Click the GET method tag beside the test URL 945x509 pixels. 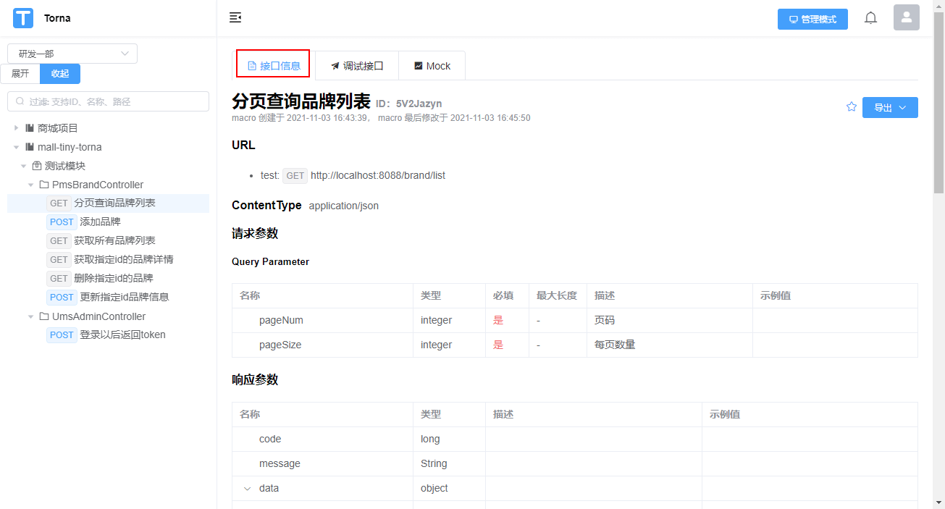(295, 176)
